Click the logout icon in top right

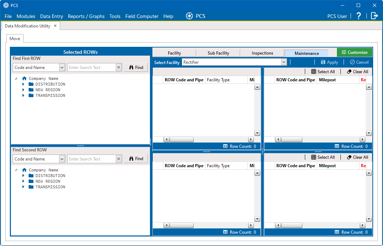point(374,16)
